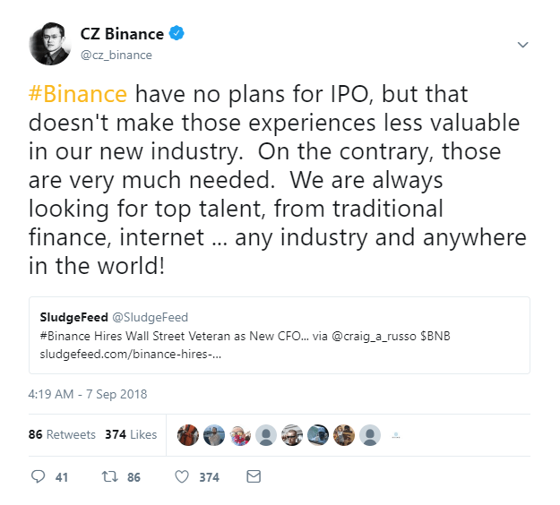The width and height of the screenshot is (560, 505).
Task: Click the envelope direct message icon
Action: coord(254,476)
